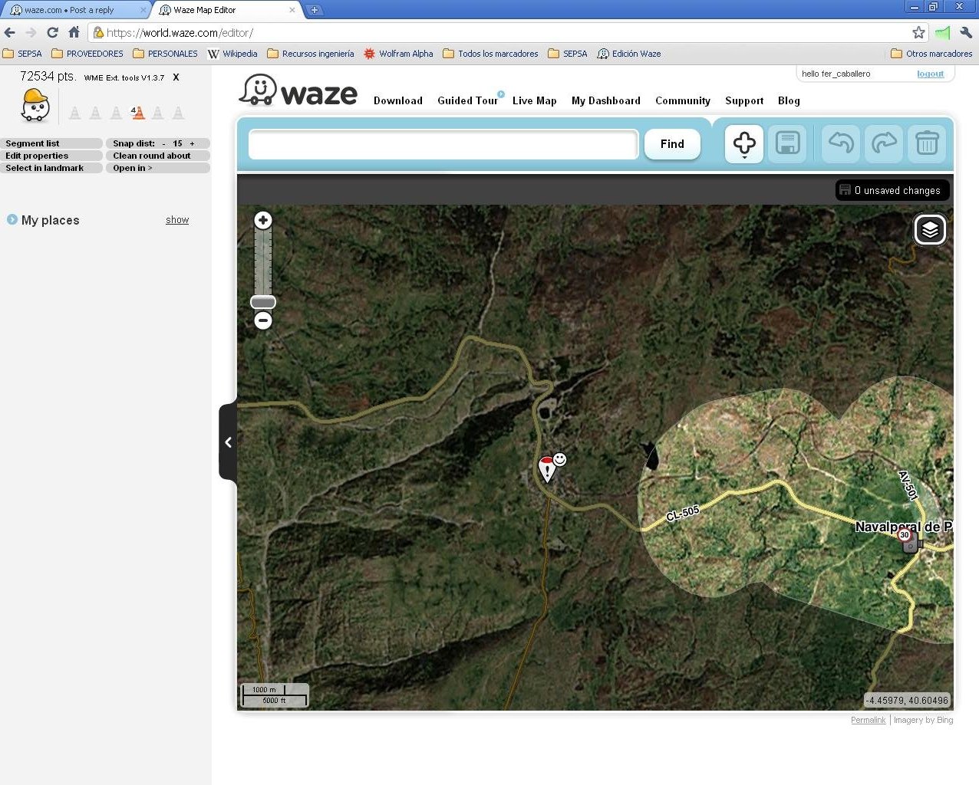
Task: Open the map layers switcher icon
Action: click(930, 229)
